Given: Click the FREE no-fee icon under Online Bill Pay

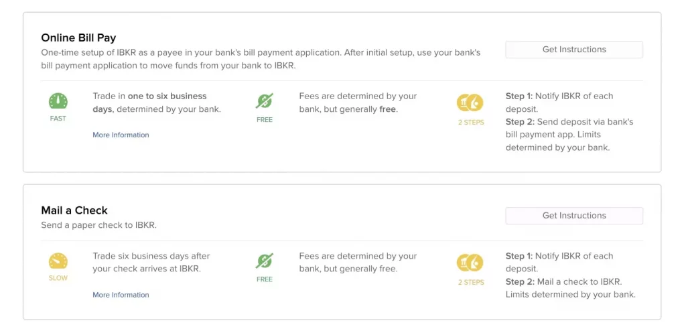Looking at the screenshot, I should tap(265, 101).
